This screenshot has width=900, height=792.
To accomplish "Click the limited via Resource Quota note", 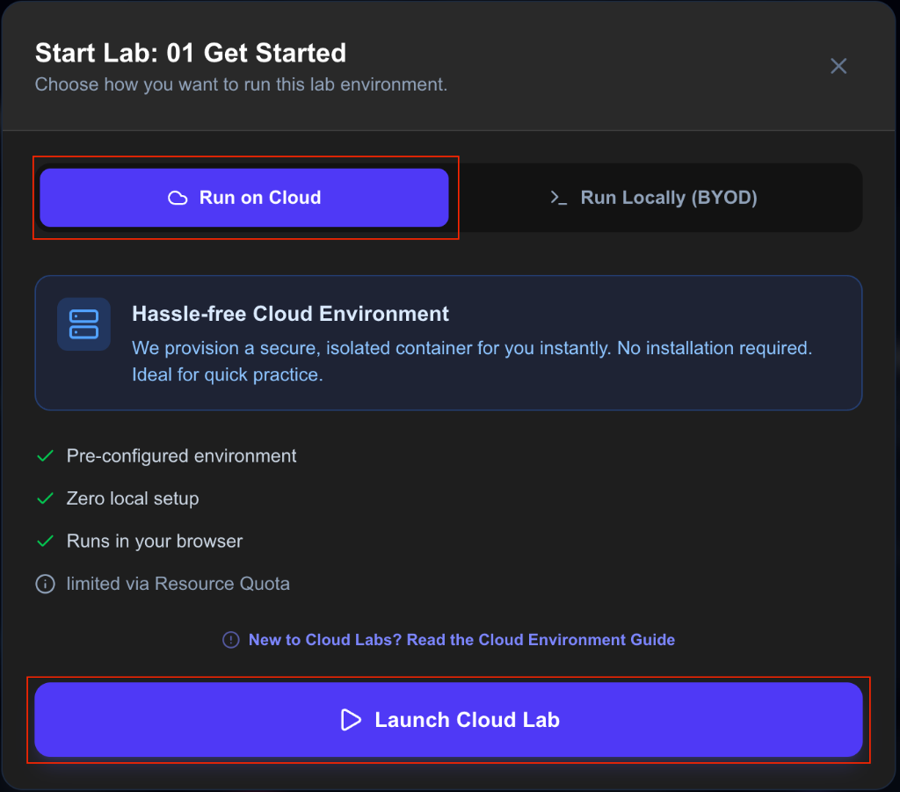I will [178, 584].
